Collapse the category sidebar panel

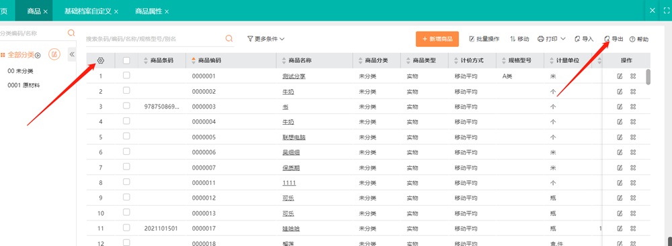(x=72, y=54)
